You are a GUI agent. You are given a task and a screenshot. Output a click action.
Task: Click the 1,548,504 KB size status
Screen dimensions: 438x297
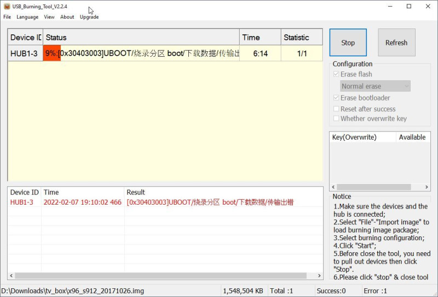(x=243, y=291)
